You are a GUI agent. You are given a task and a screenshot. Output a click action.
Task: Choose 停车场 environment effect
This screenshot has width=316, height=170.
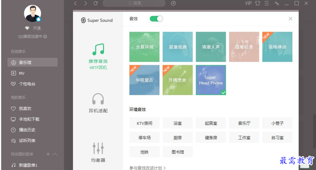144,137
